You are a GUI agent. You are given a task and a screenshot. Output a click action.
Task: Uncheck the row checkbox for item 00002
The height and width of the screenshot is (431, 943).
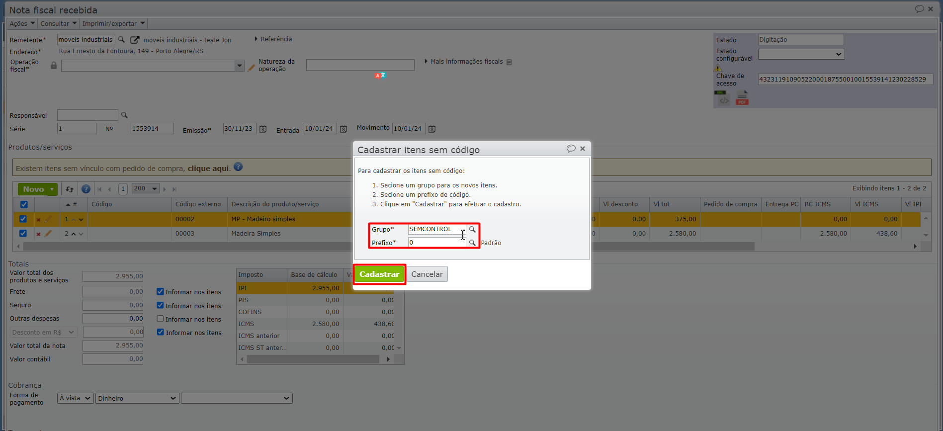pos(23,219)
